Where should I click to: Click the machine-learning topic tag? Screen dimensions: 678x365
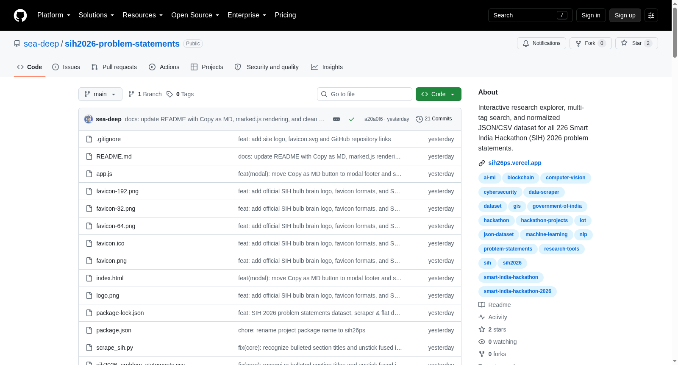click(546, 235)
